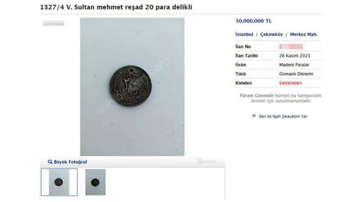
Task: Click the Madeni Paralar product value
Action: [x=294, y=65]
